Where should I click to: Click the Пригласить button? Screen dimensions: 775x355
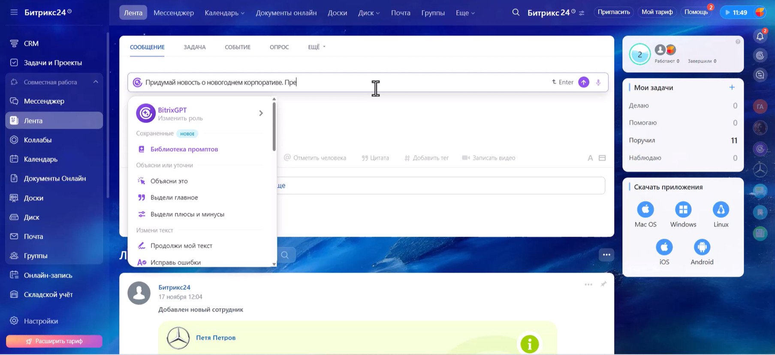tap(614, 12)
